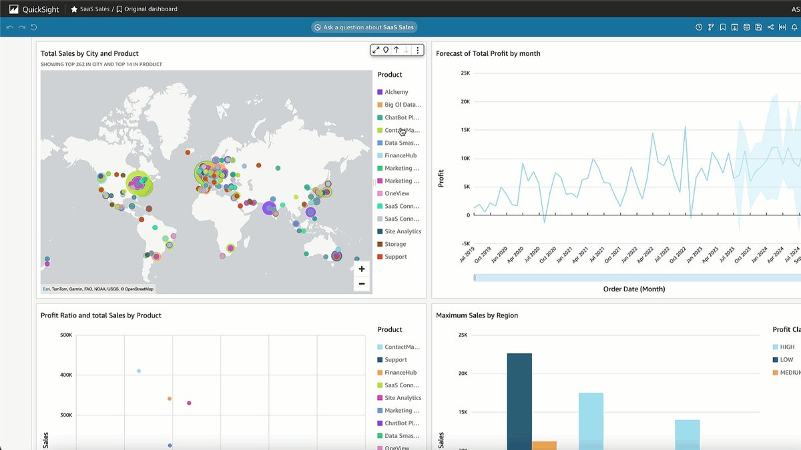The height and width of the screenshot is (450, 801).
Task: Select ChatBot Pl... in the map legend
Action: click(x=399, y=117)
